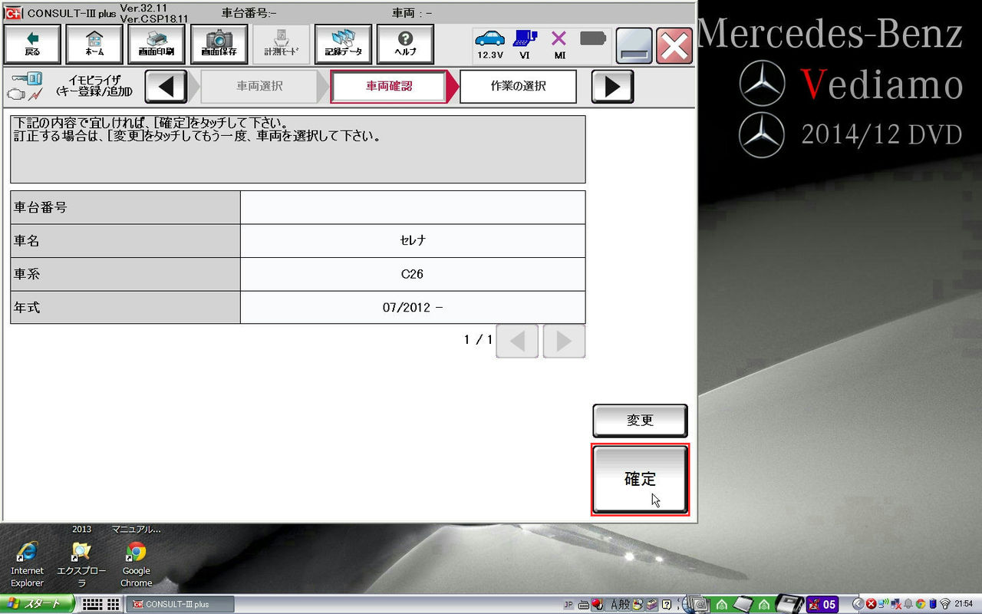The image size is (982, 614).
Task: Open the スタート start menu
Action: tap(37, 604)
